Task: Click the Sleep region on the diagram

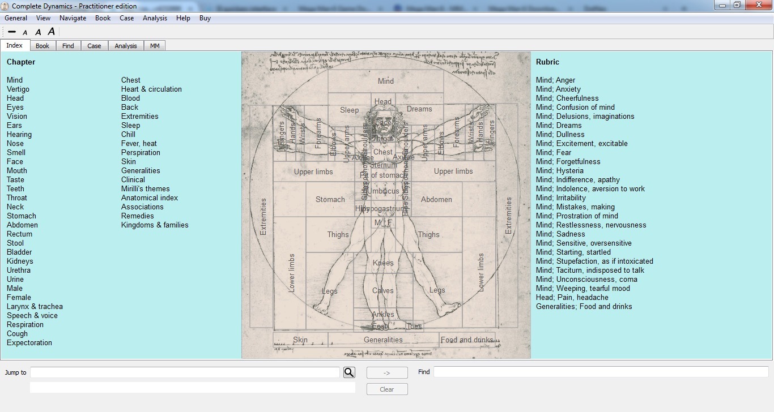Action: tap(349, 110)
